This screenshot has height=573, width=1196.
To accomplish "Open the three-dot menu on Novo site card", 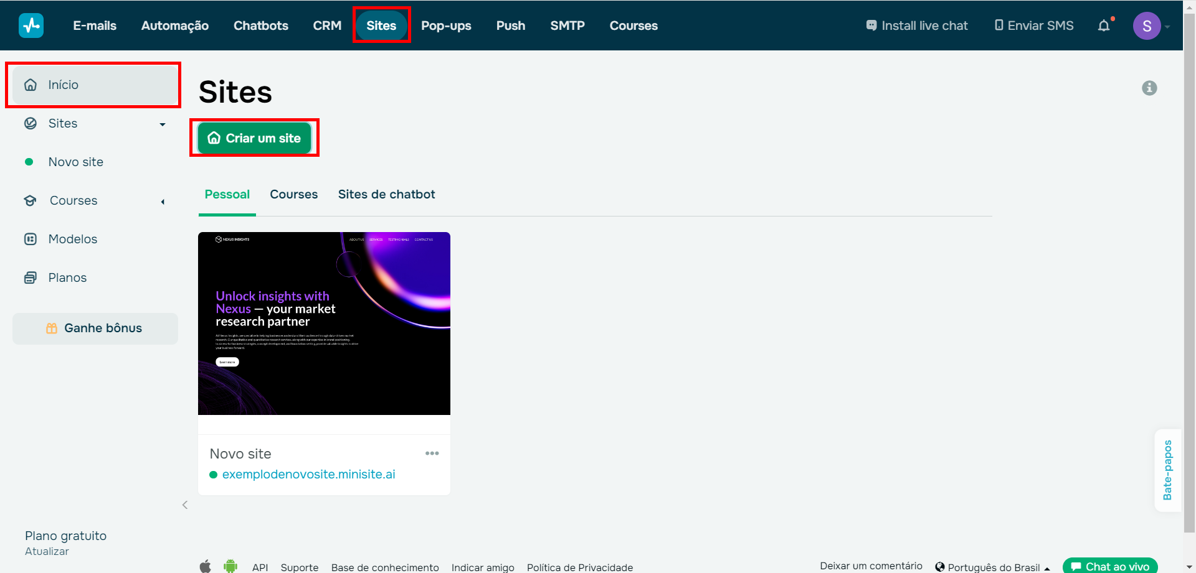I will coord(432,454).
